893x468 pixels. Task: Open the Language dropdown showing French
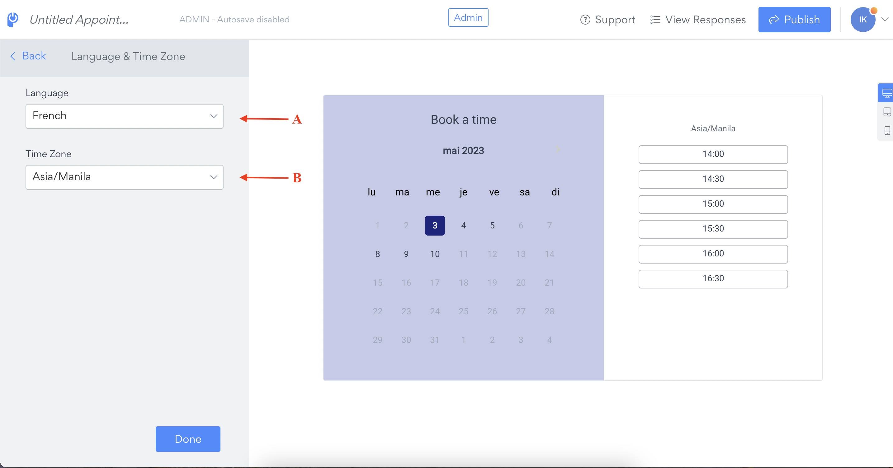(125, 116)
